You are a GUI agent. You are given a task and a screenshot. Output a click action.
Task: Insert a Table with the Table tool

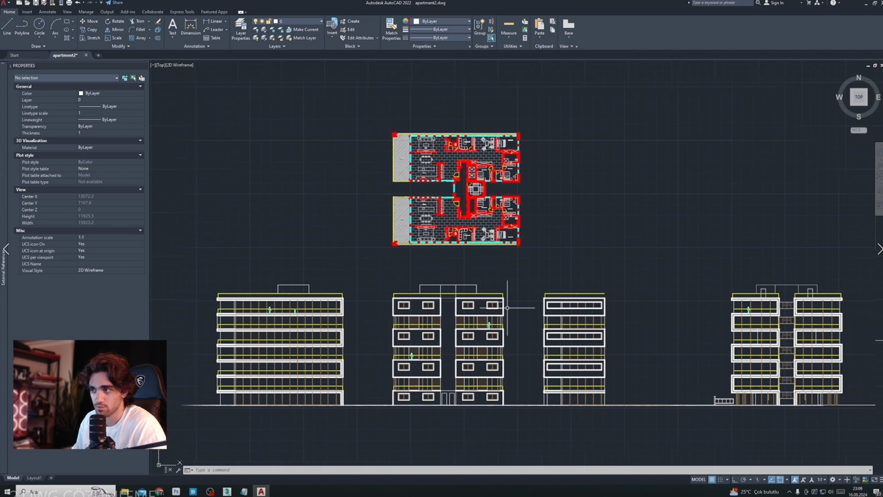pos(213,38)
